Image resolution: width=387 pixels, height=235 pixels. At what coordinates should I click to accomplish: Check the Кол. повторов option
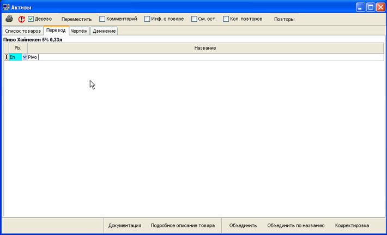[226, 19]
